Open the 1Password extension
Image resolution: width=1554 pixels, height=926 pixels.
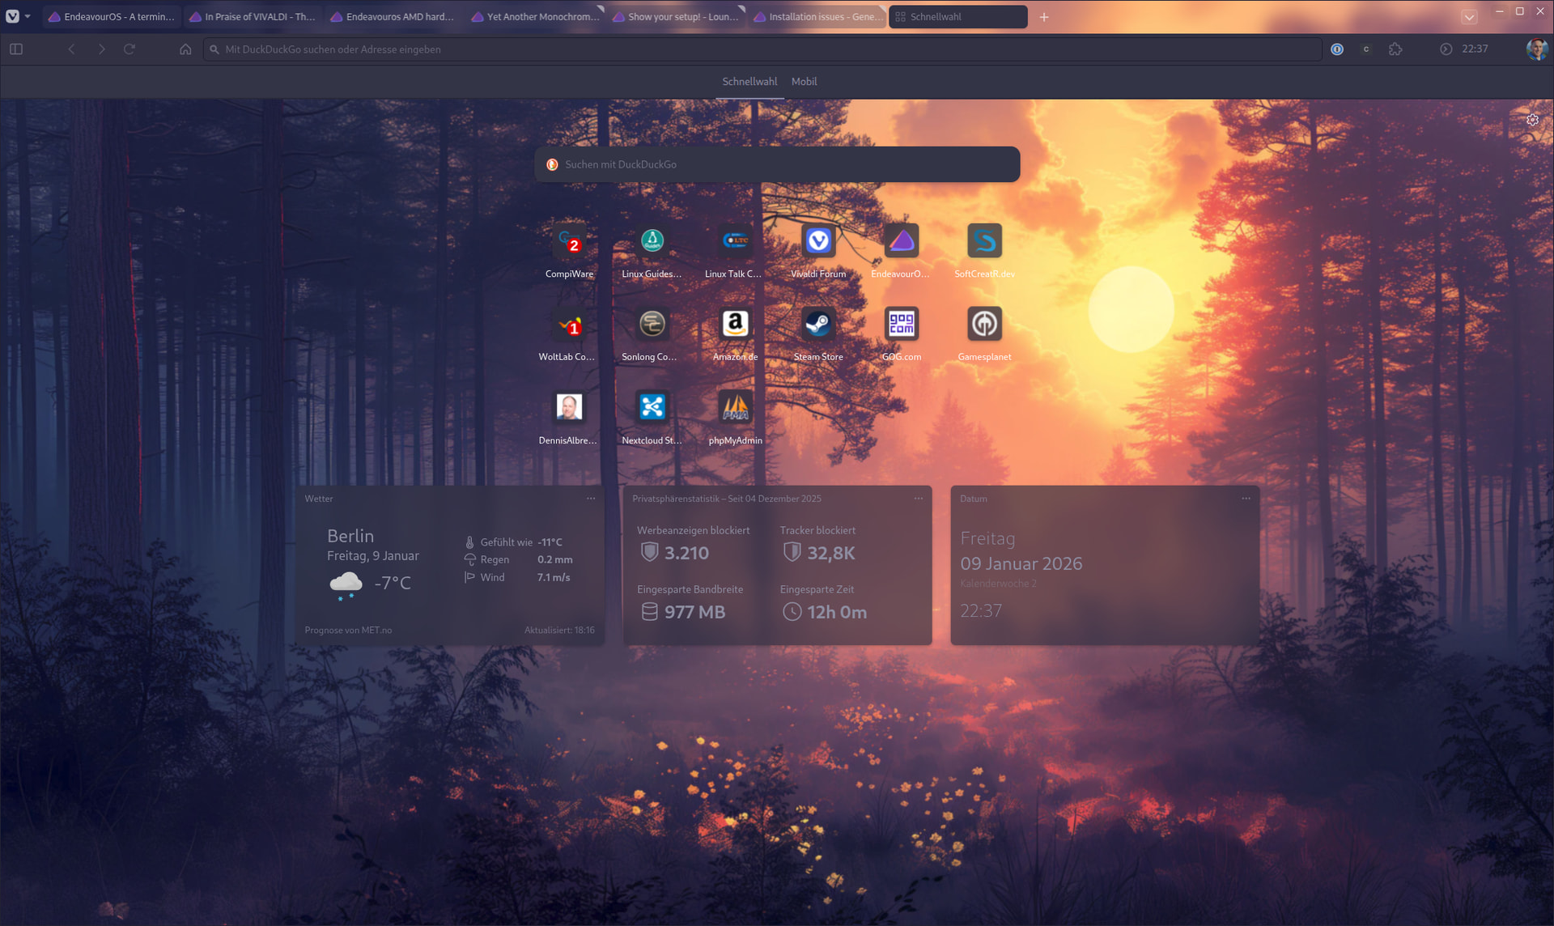point(1337,49)
